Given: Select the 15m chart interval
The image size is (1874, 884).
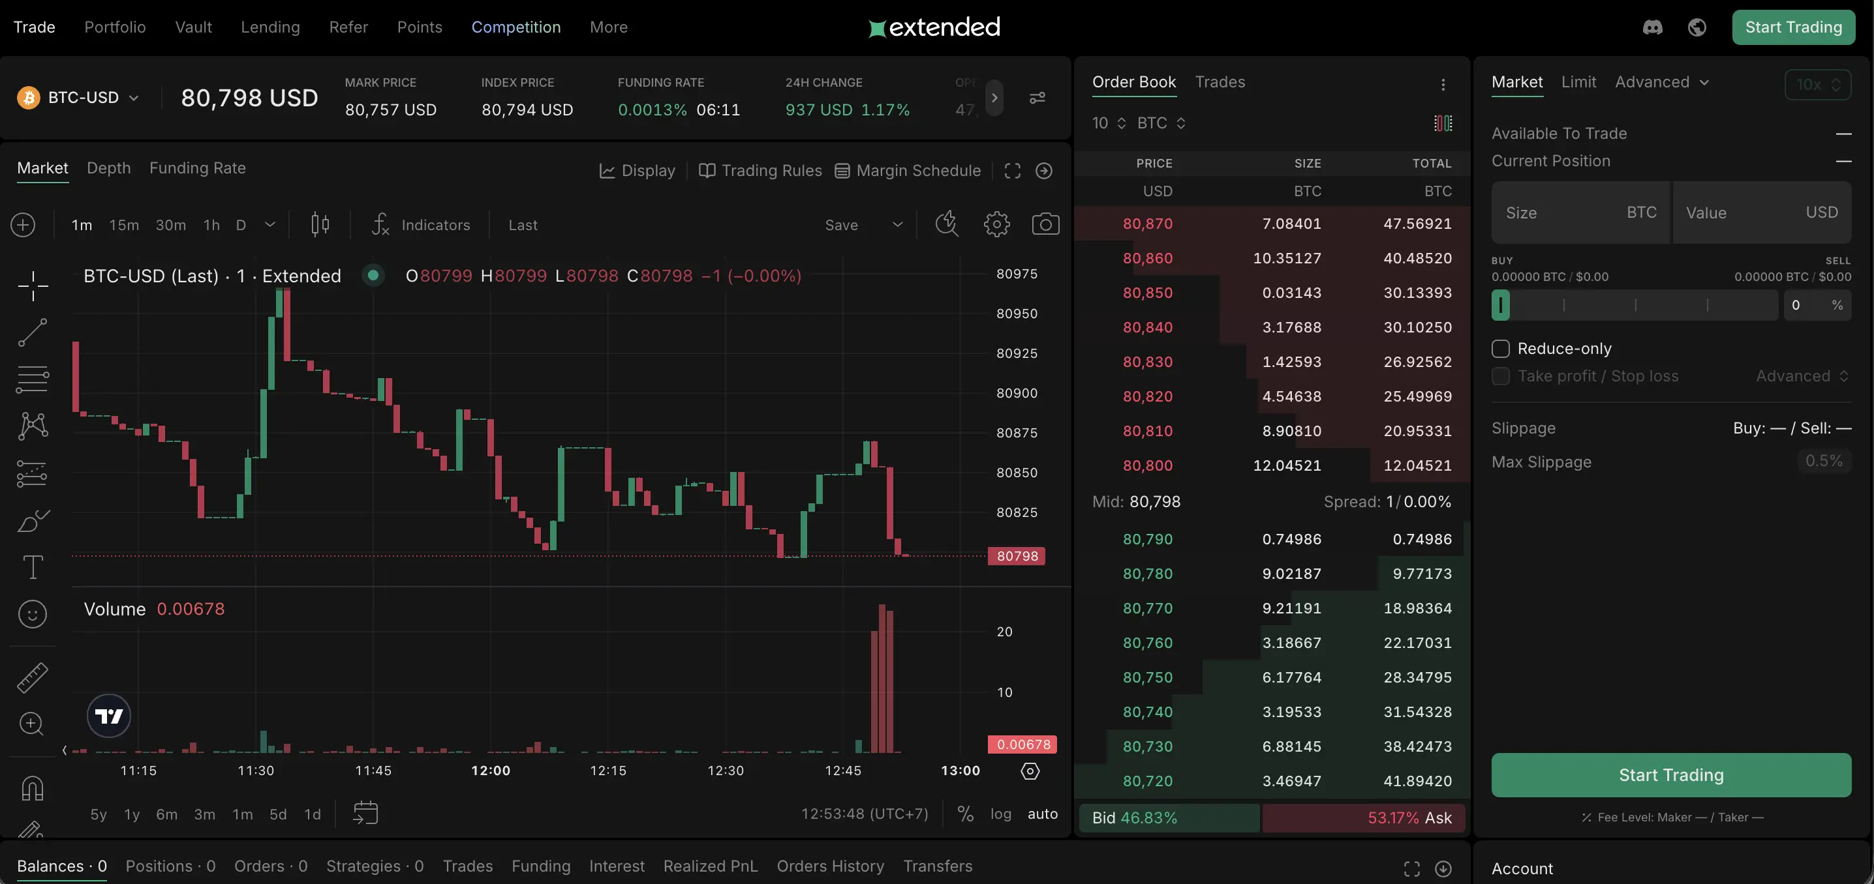Looking at the screenshot, I should pos(124,225).
